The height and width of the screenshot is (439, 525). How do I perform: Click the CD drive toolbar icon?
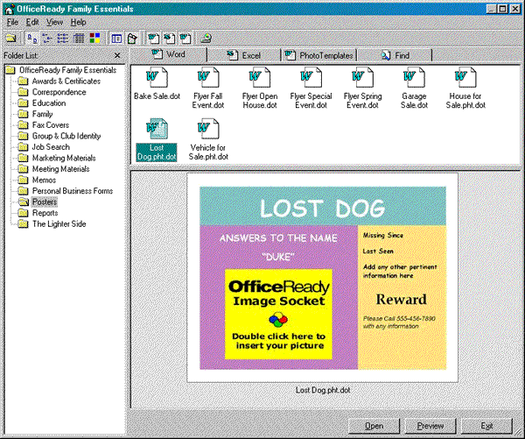coord(206,39)
